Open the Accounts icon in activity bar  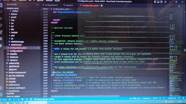pos(1,88)
